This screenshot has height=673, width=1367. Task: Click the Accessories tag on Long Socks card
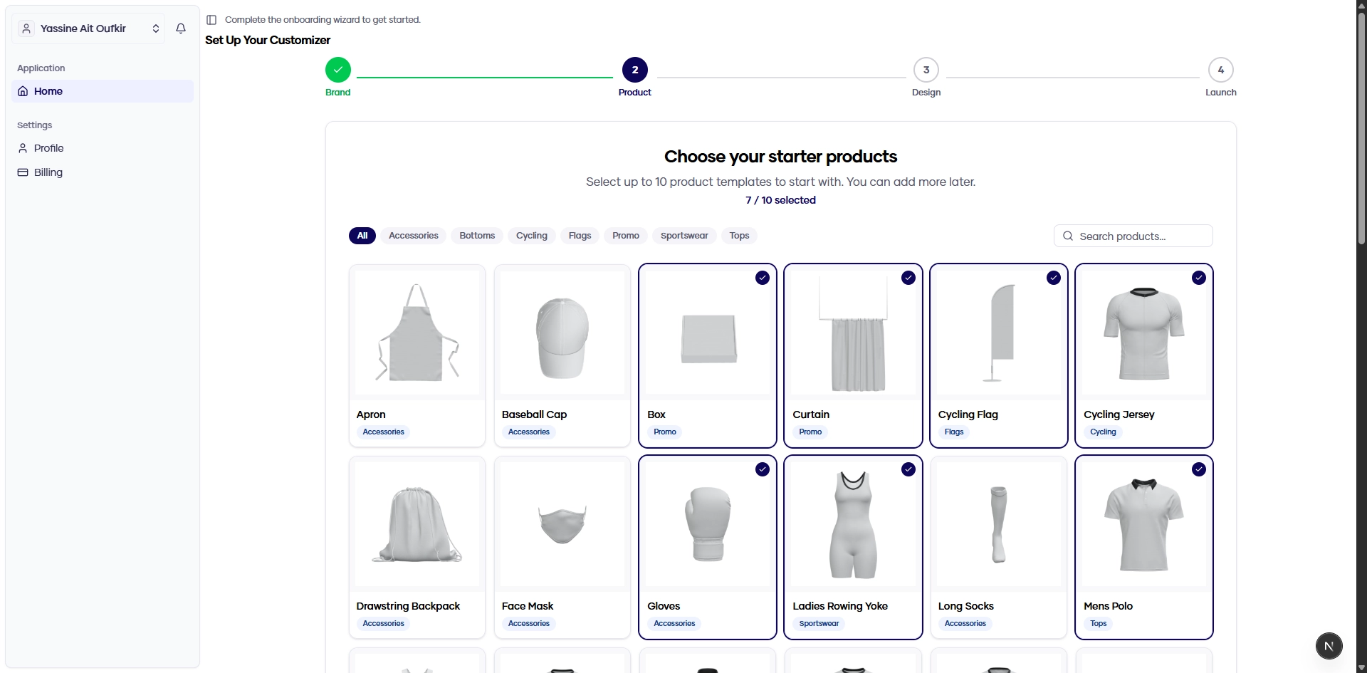coord(965,623)
